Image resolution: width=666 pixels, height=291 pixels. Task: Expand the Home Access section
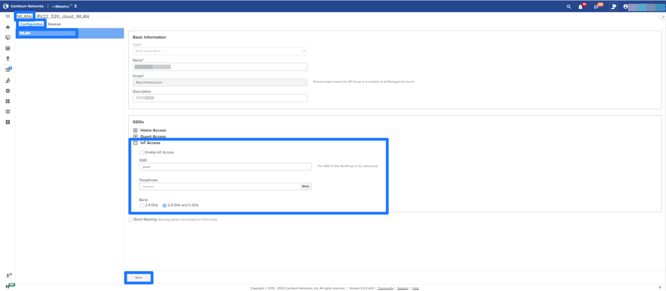pos(135,130)
